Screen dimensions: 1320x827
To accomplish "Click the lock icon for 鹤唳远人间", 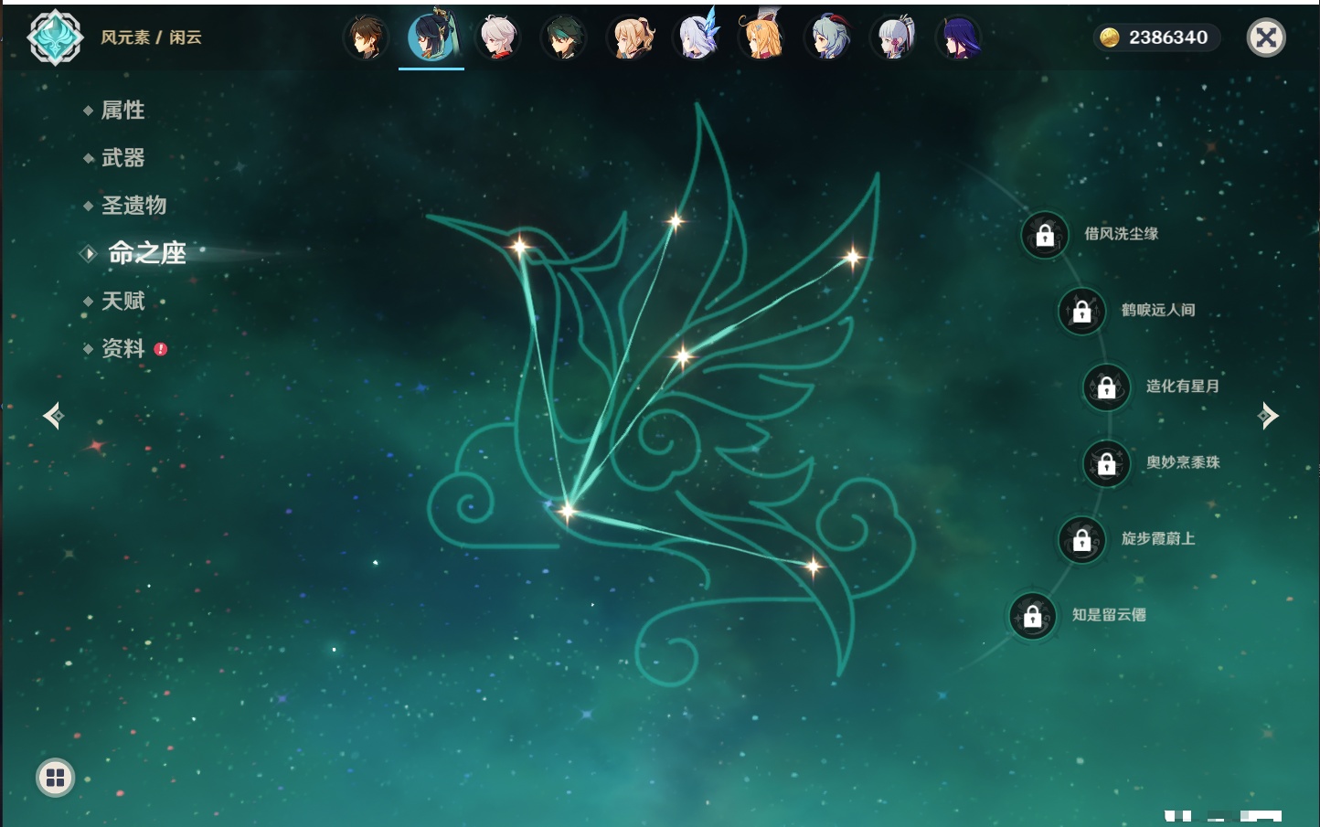I will (x=1081, y=311).
